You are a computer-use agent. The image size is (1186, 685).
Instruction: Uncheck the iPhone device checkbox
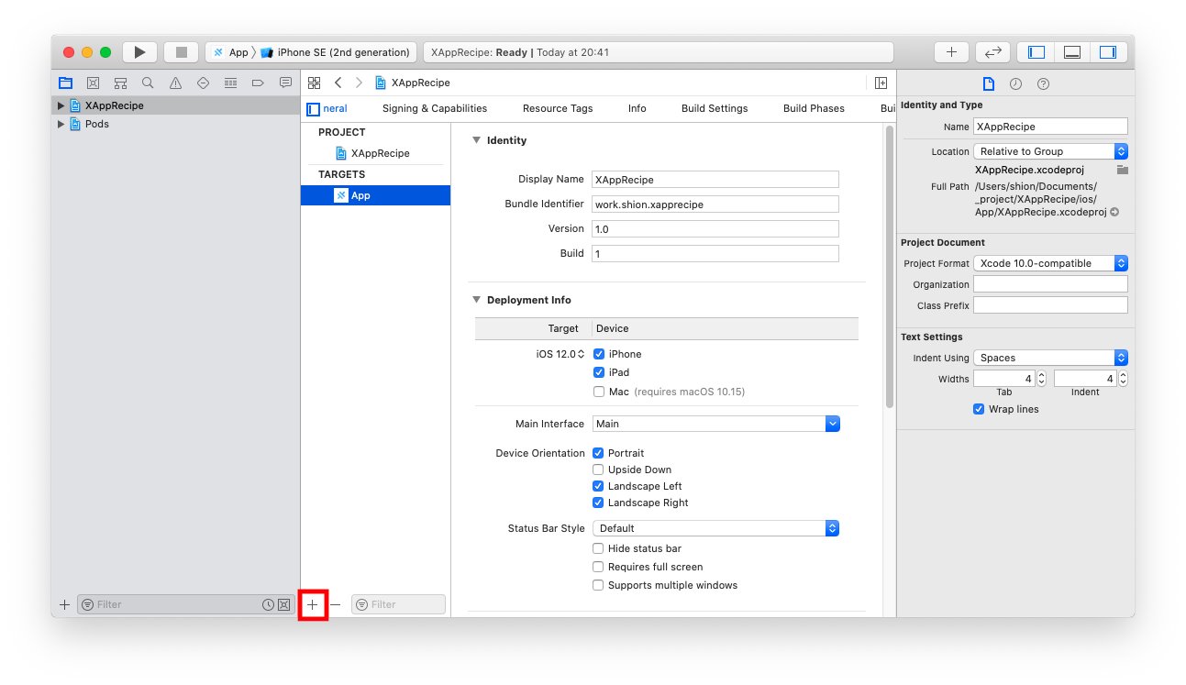[x=599, y=354]
